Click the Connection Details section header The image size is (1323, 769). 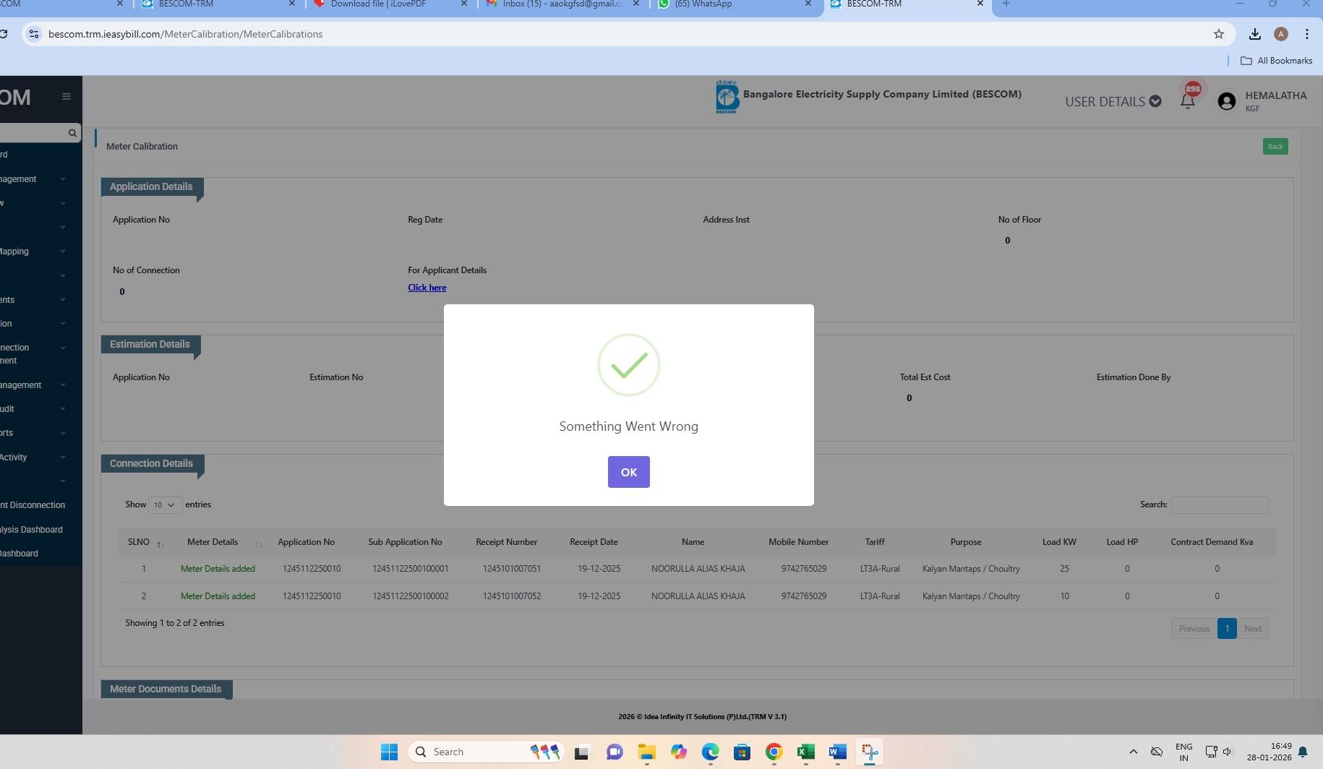point(152,464)
